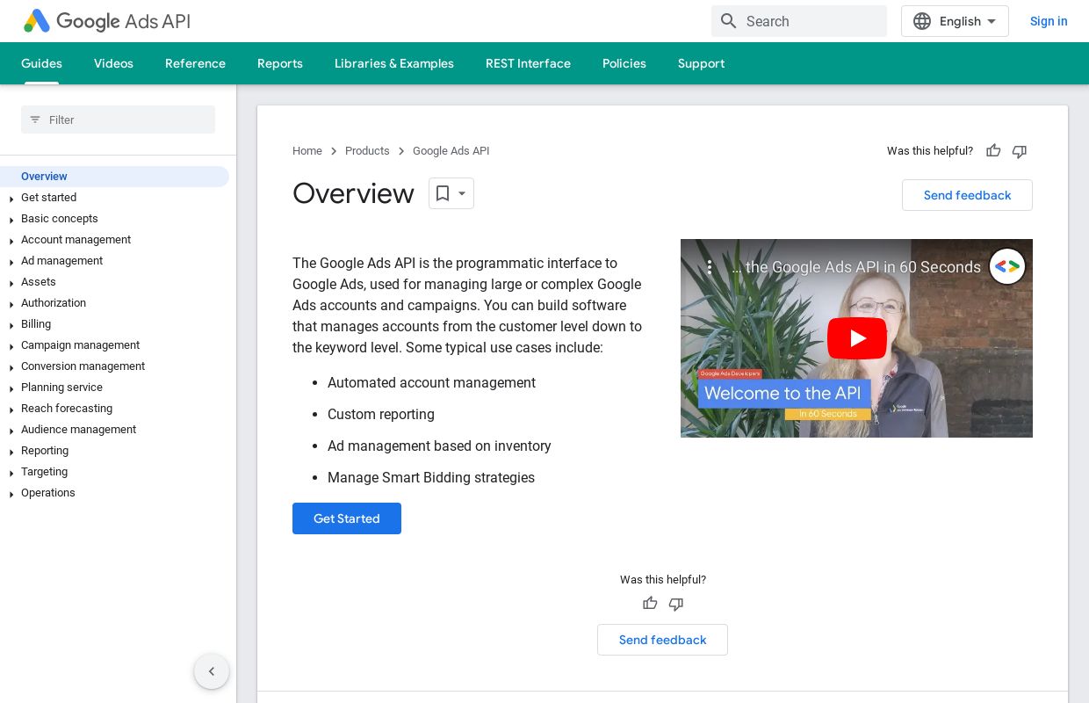Click the Sign in link

pos(1049,21)
